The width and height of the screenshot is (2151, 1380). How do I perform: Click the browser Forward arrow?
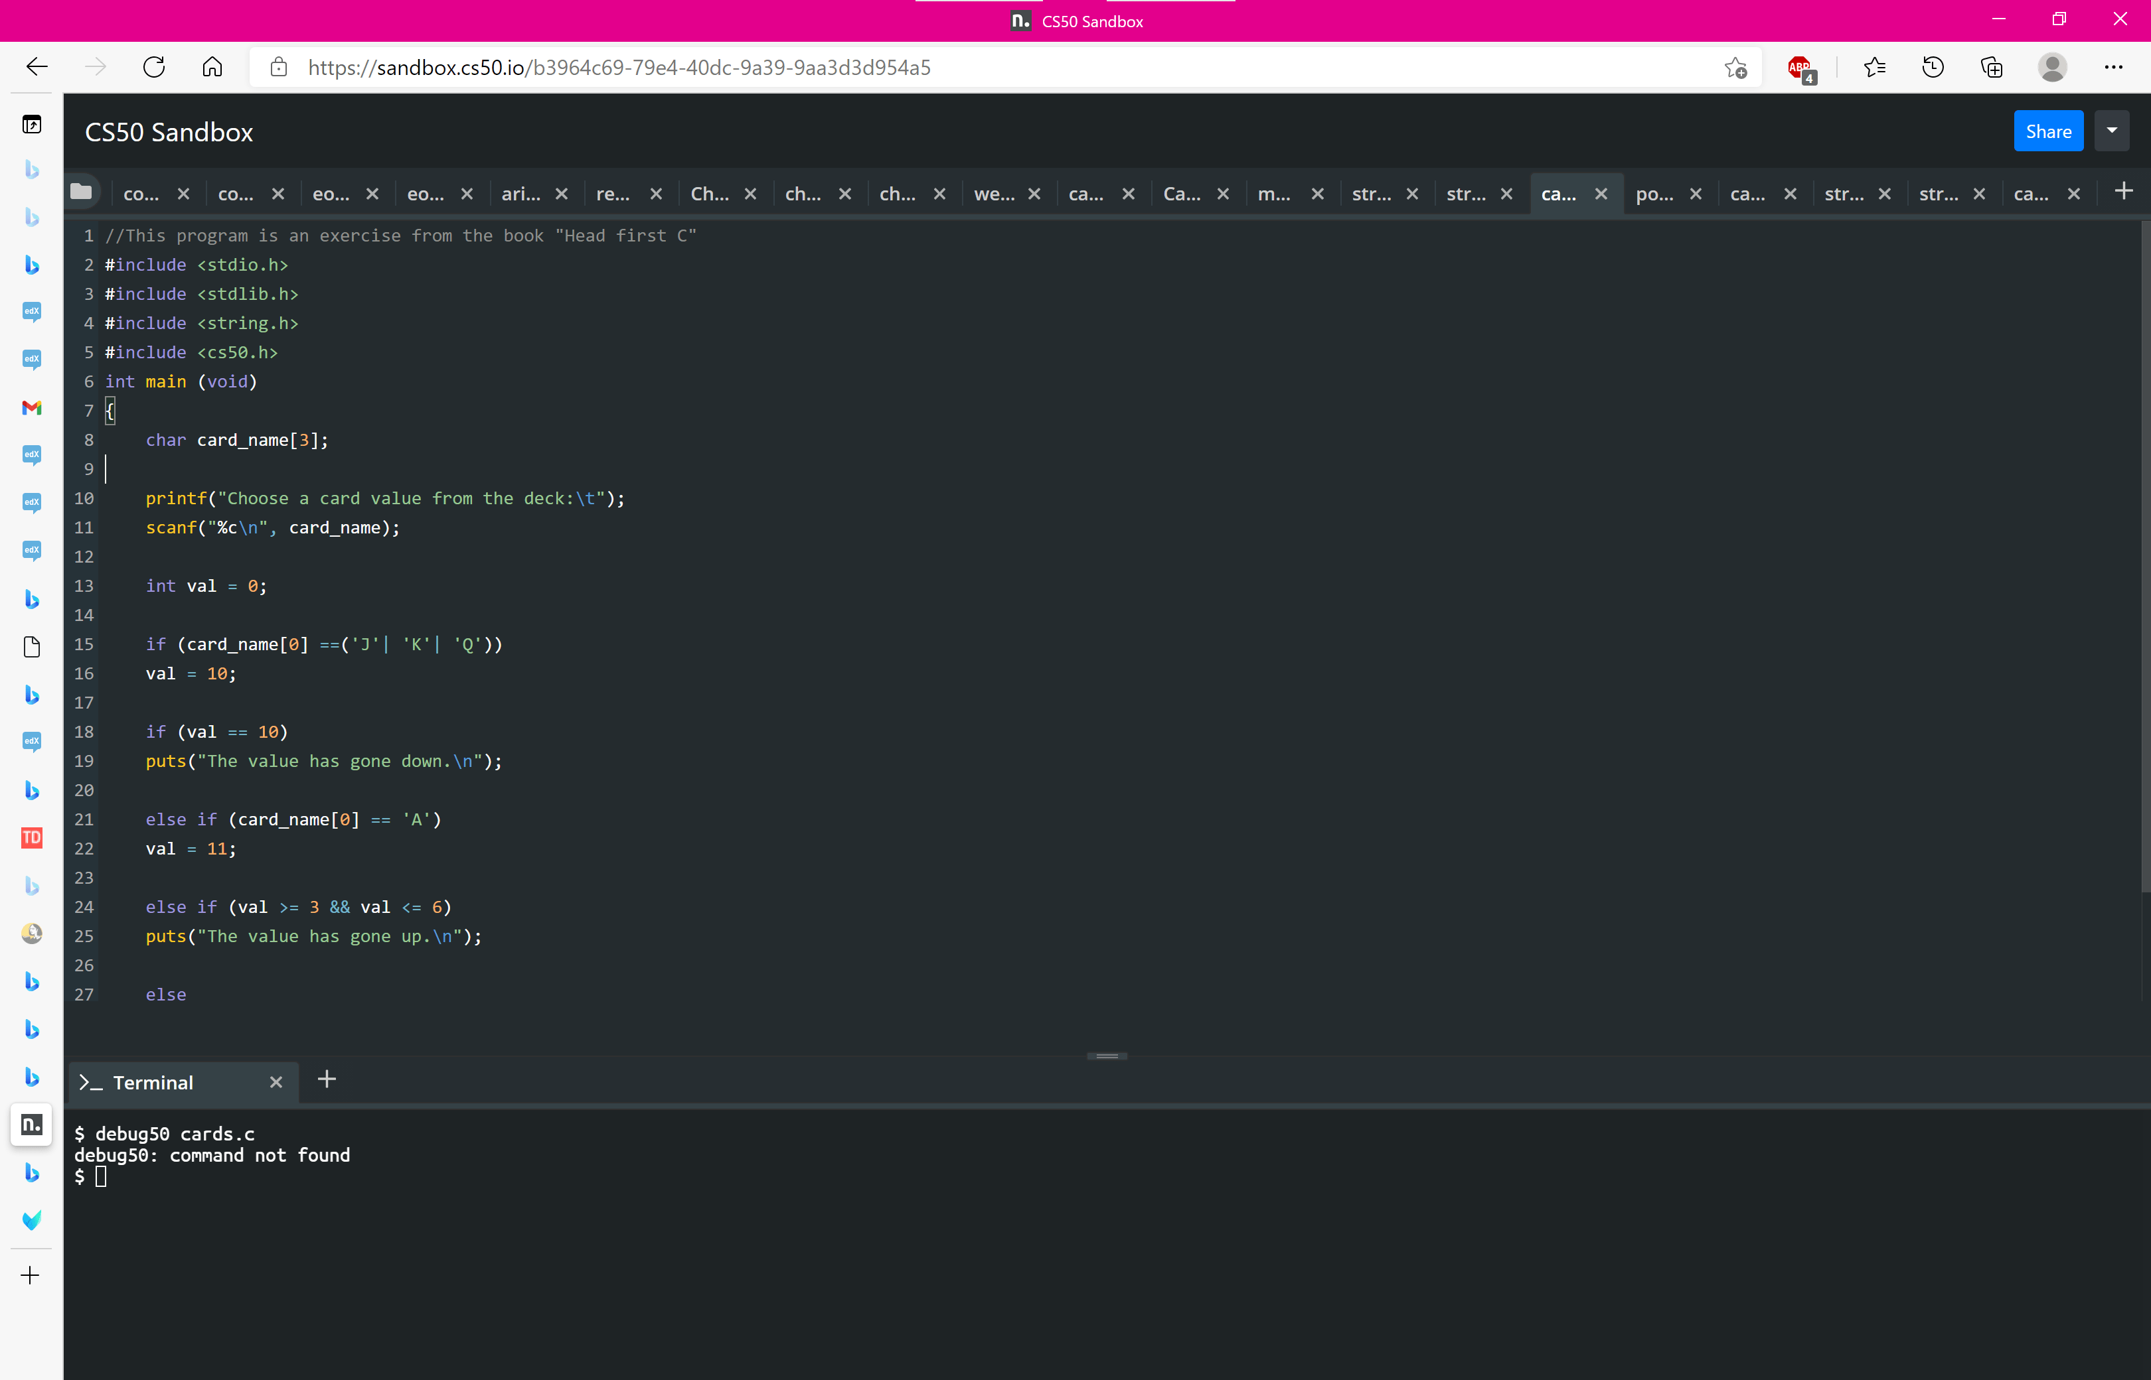click(x=95, y=67)
